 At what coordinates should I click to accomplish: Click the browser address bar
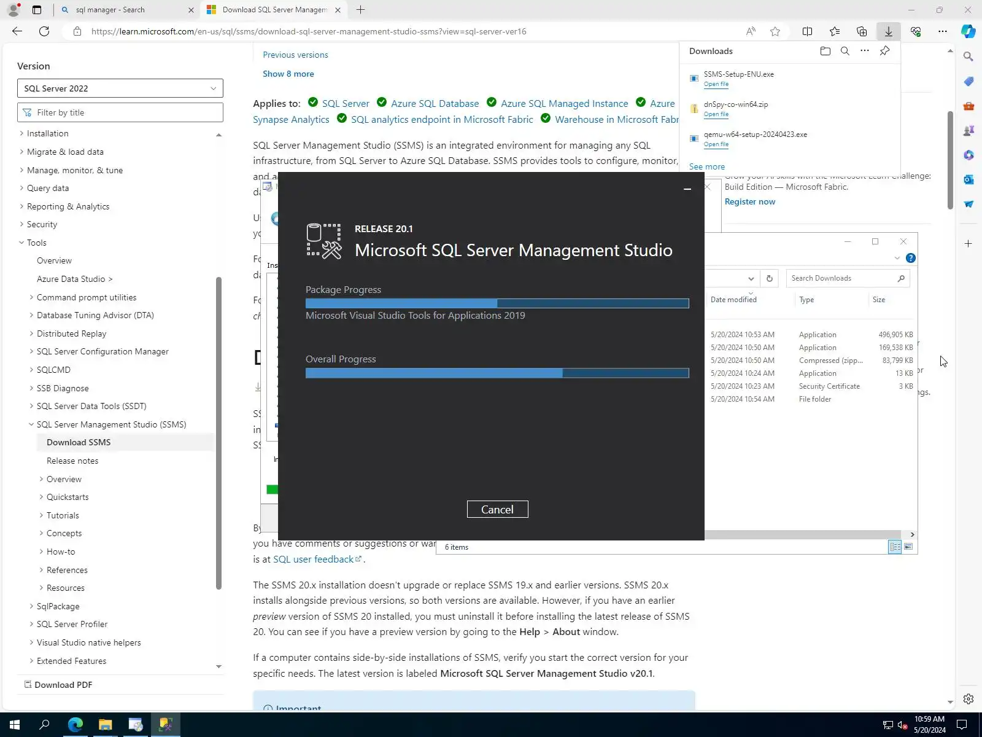pyautogui.click(x=405, y=31)
